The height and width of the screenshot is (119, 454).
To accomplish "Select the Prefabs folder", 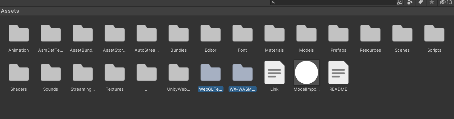I will (x=338, y=33).
